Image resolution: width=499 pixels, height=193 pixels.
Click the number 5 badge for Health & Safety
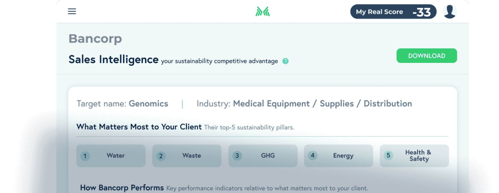pos(388,155)
